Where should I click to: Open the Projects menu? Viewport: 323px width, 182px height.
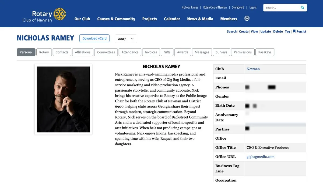point(149,19)
